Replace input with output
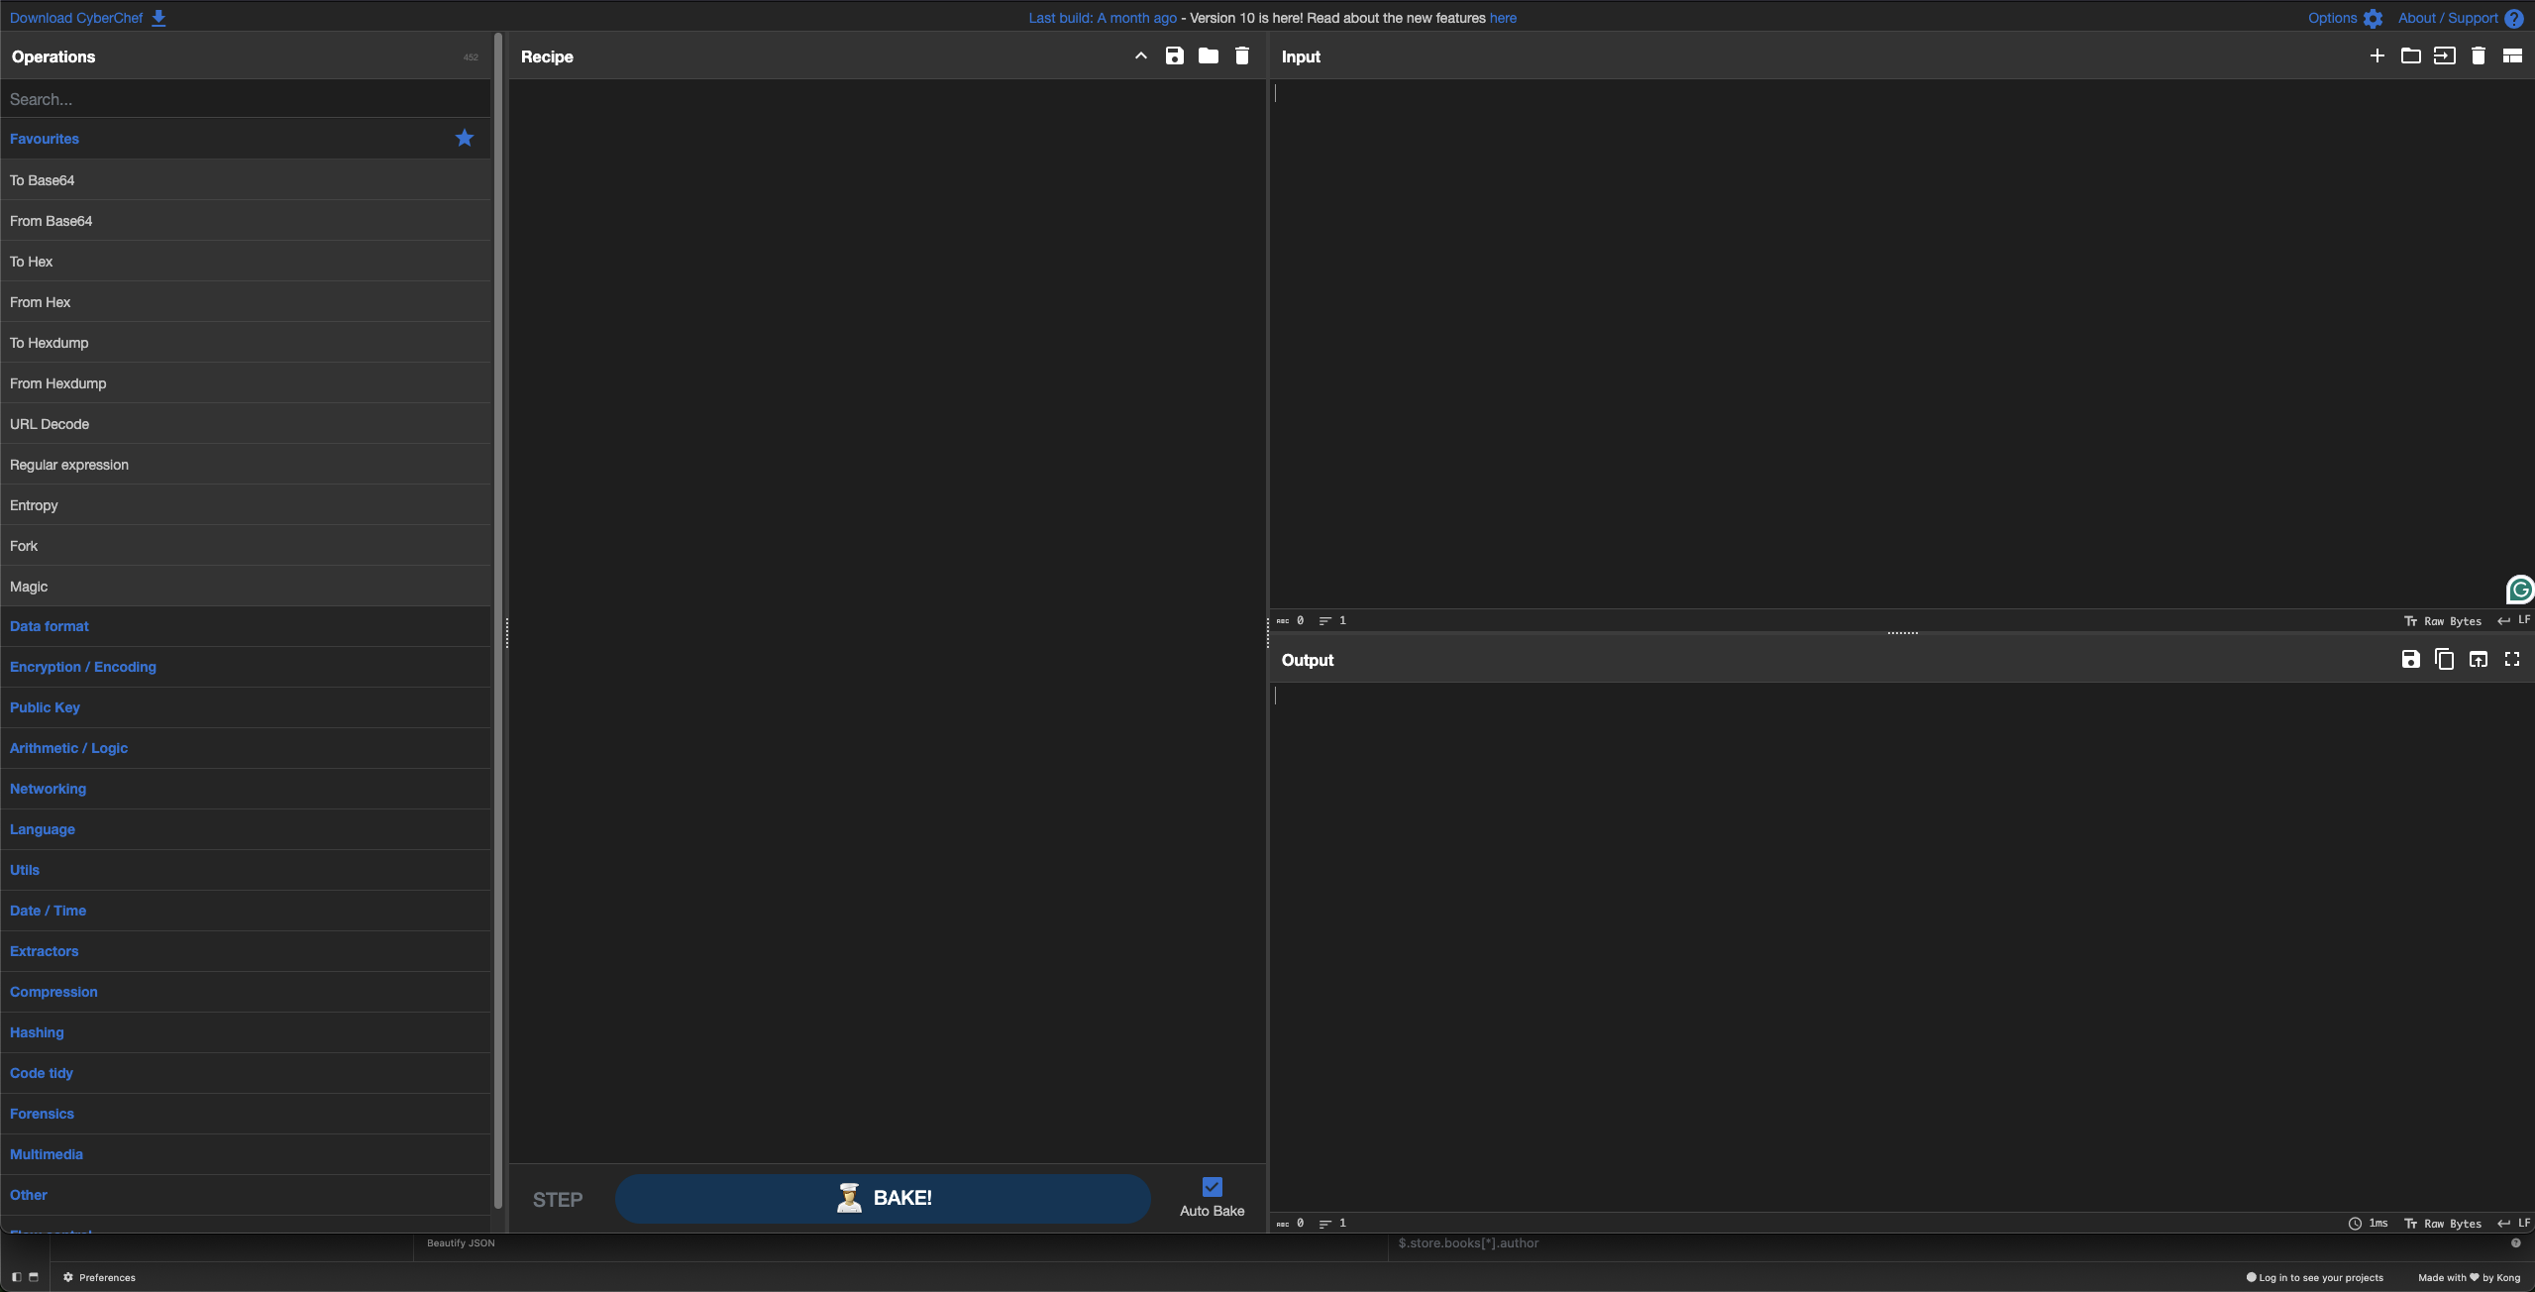 [2479, 659]
